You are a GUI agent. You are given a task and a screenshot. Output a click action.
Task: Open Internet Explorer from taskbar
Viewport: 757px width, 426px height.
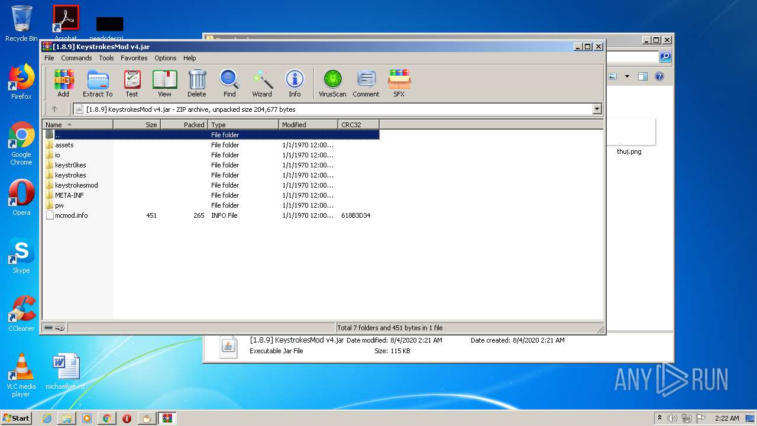47,418
